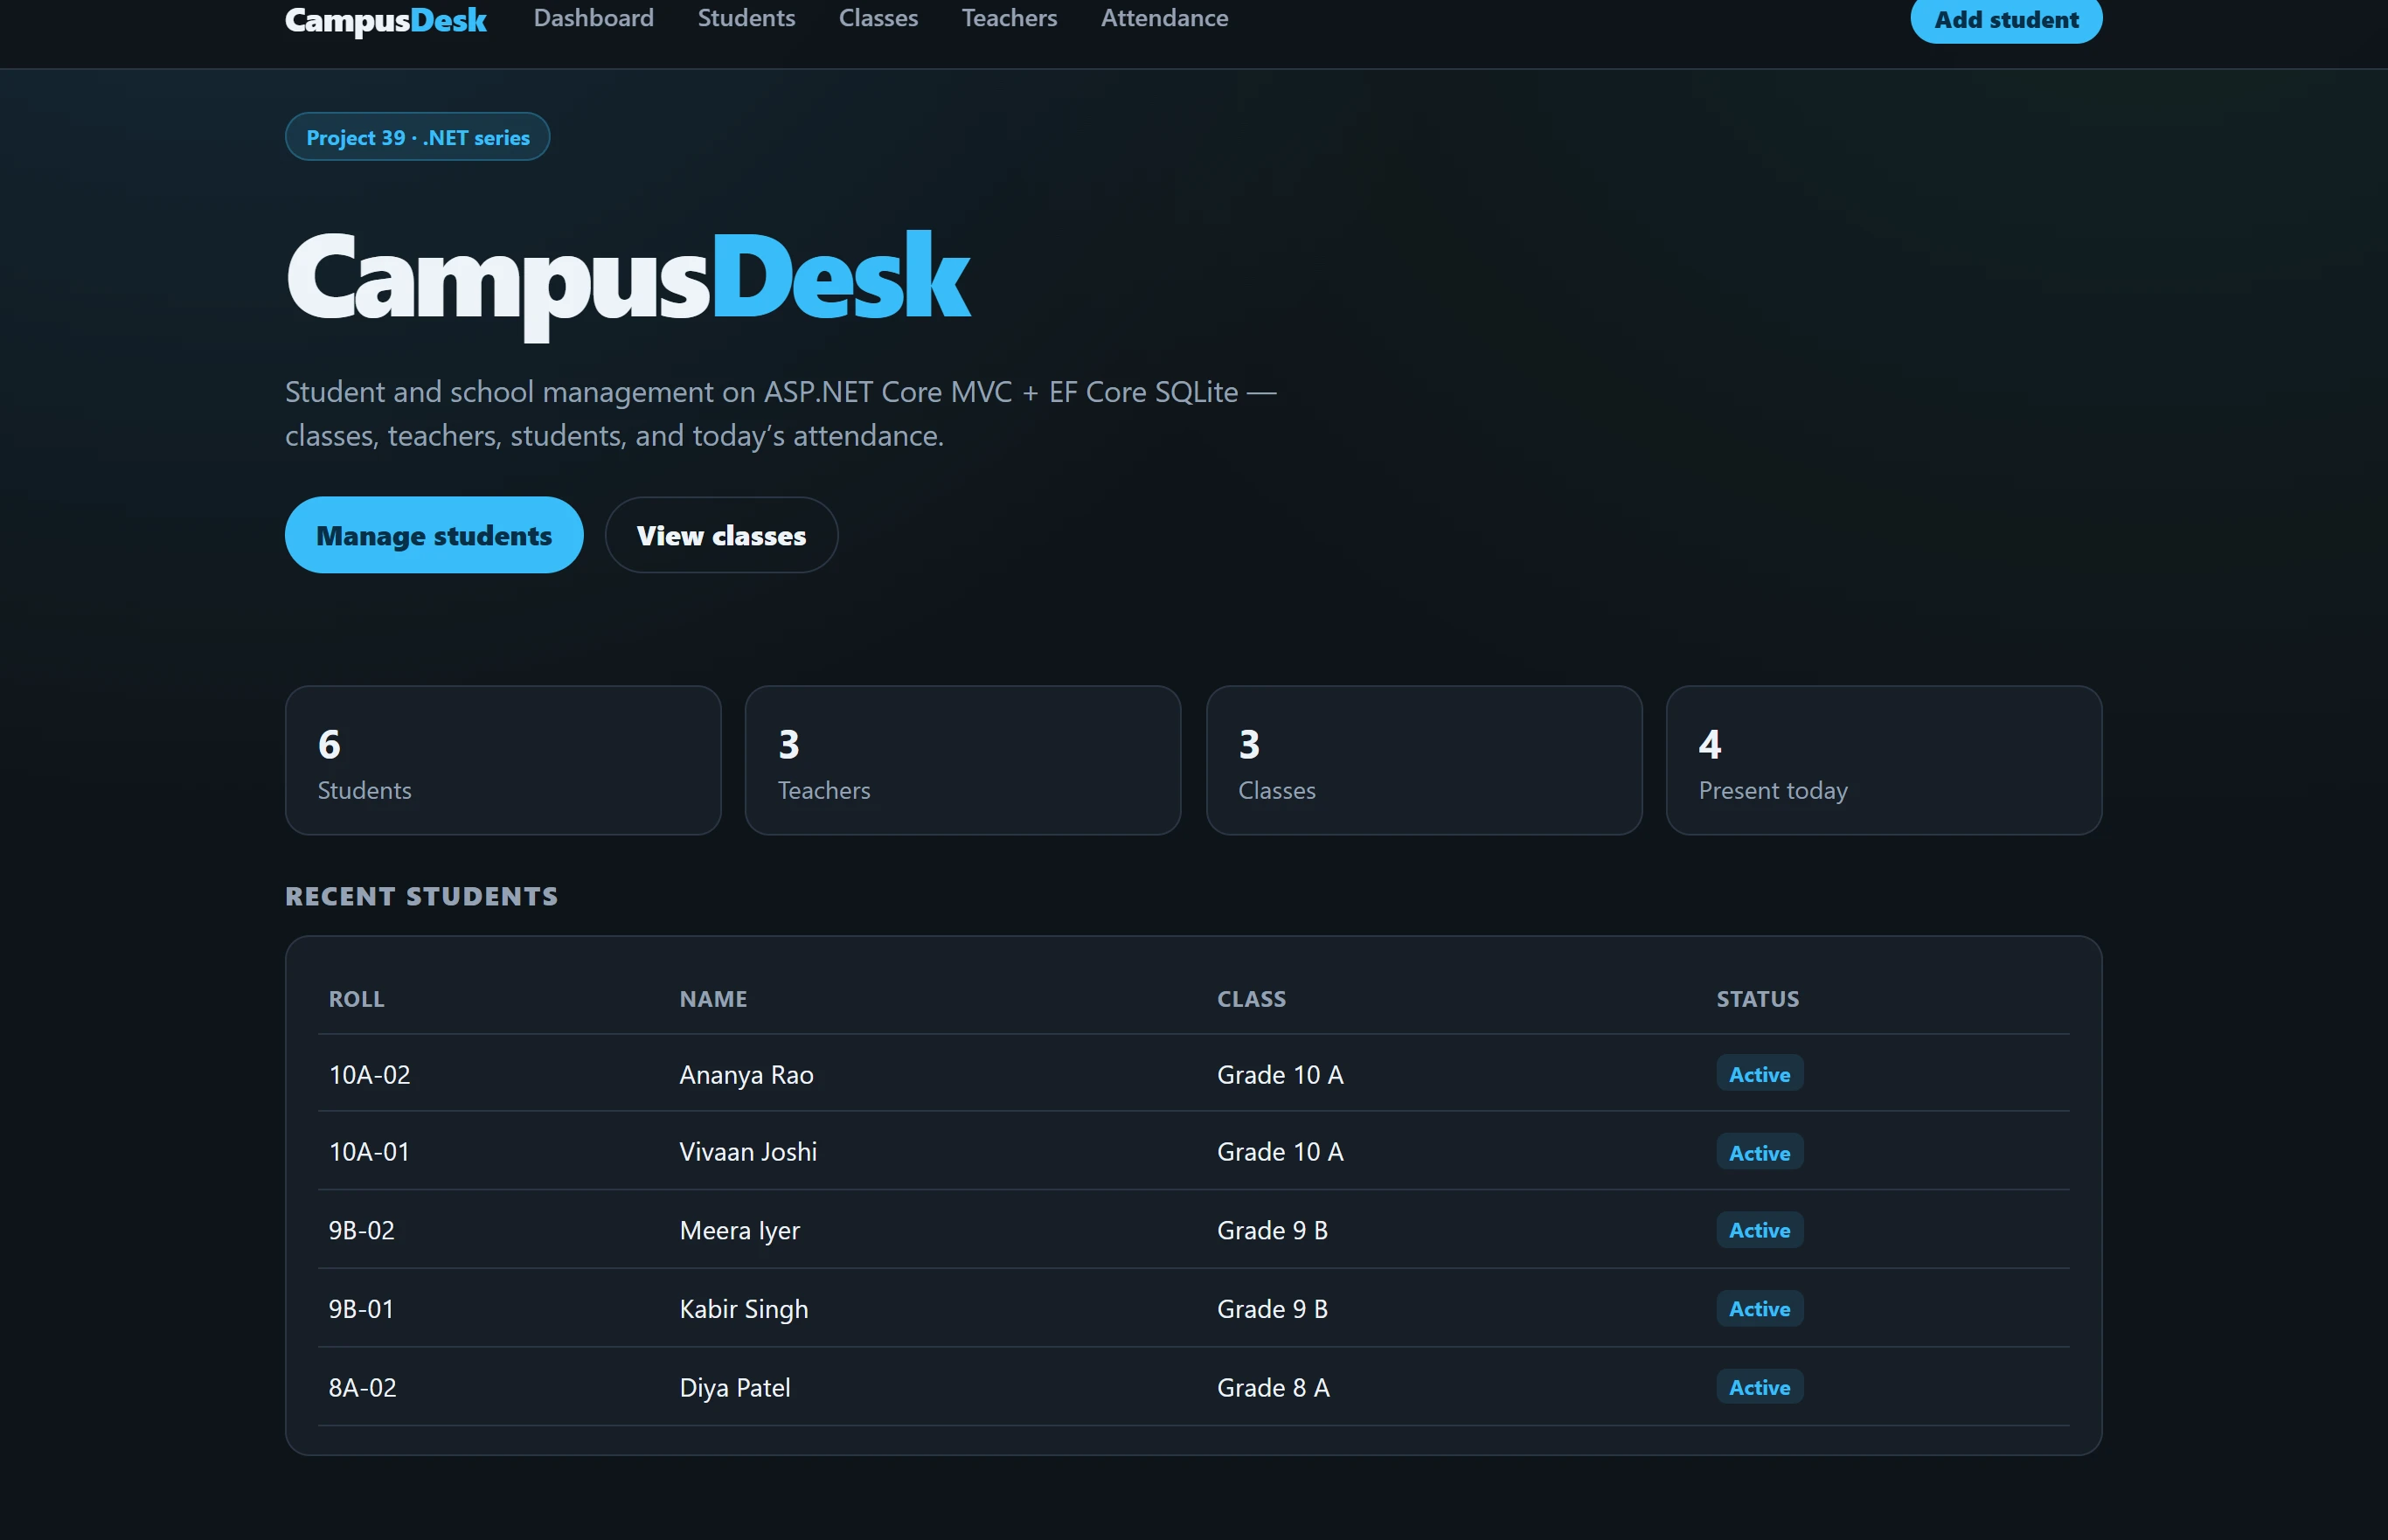Screen dimensions: 2388x1540
Task: Select roll number 9B-02
Action: pyautogui.click(x=361, y=1230)
